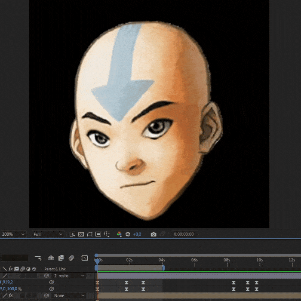Click the +0,0 exposure value
This screenshot has width=301, height=301.
click(x=137, y=234)
